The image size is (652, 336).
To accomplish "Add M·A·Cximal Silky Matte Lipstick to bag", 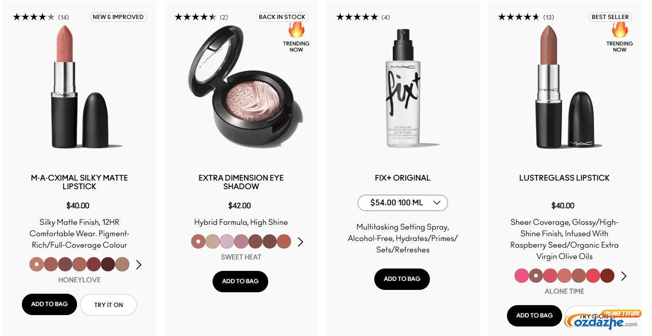I will pyautogui.click(x=49, y=304).
